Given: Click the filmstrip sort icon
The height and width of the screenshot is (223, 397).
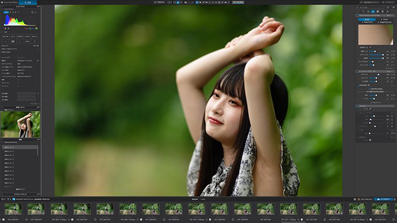Looking at the screenshot, I should [2, 199].
